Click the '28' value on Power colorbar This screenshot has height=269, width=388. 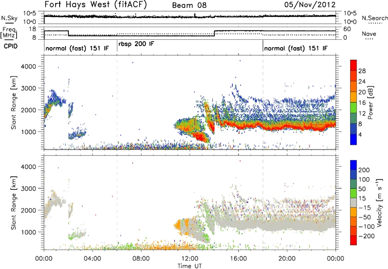[x=362, y=71]
